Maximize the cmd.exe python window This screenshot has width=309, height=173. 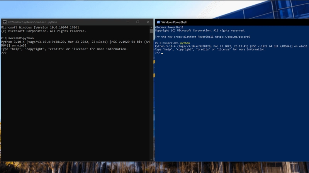pos(138,22)
